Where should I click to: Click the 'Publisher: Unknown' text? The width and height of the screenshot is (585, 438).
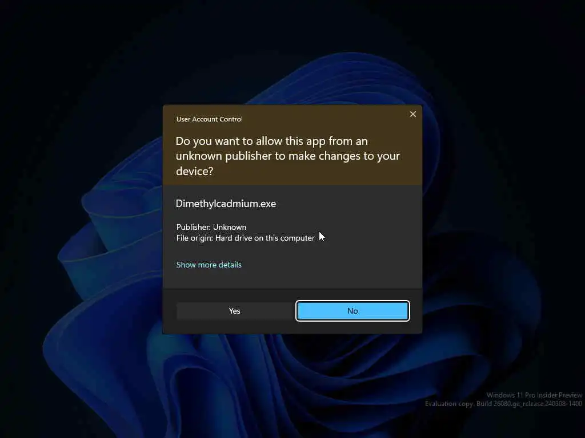[x=211, y=227]
